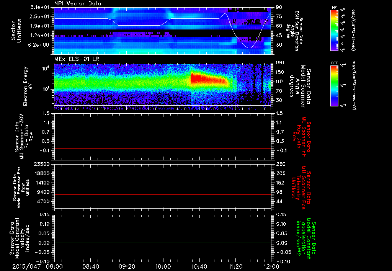
Task: Click the "2015/047" date label
Action: pos(26,266)
